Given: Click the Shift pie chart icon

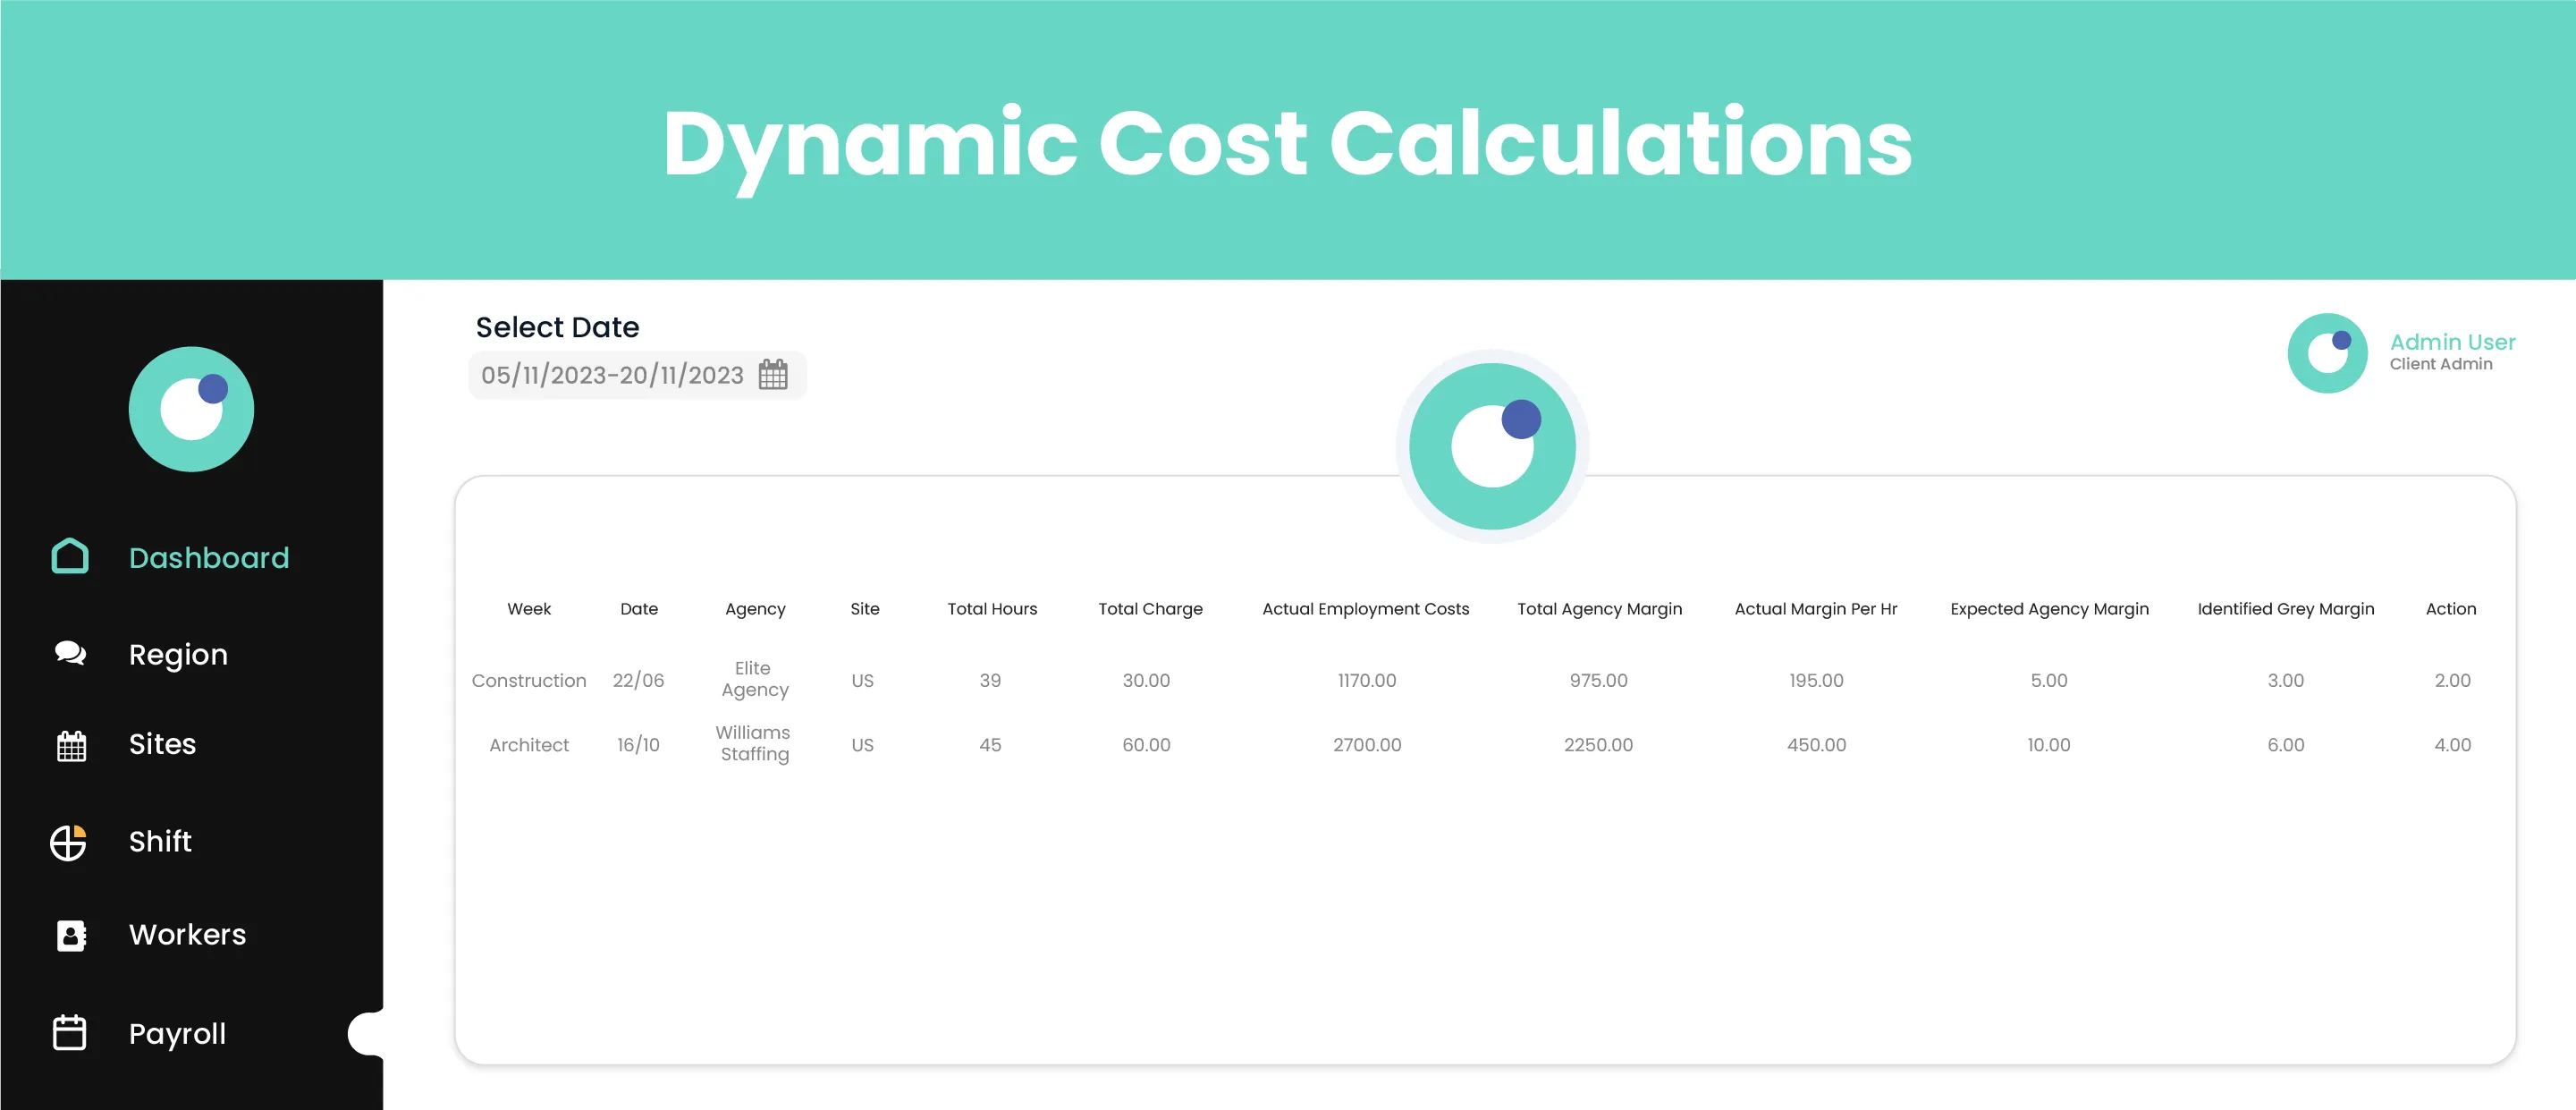Looking at the screenshot, I should 69,842.
